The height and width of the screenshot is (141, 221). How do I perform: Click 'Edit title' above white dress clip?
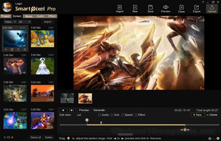(x=36, y=55)
